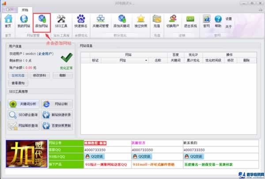This screenshot has width=265, height=179.
Task: Switch to the 开始 ribbon tab
Action: pyautogui.click(x=25, y=10)
